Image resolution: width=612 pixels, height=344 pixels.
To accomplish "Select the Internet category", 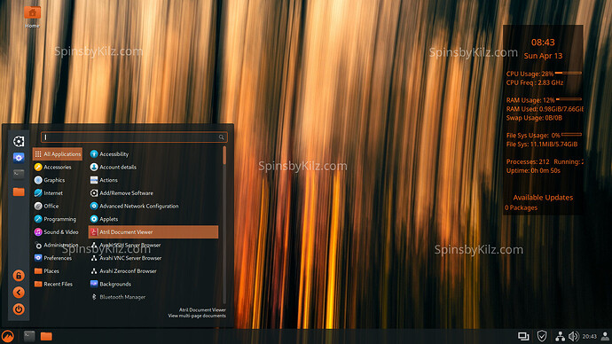I will [x=58, y=193].
